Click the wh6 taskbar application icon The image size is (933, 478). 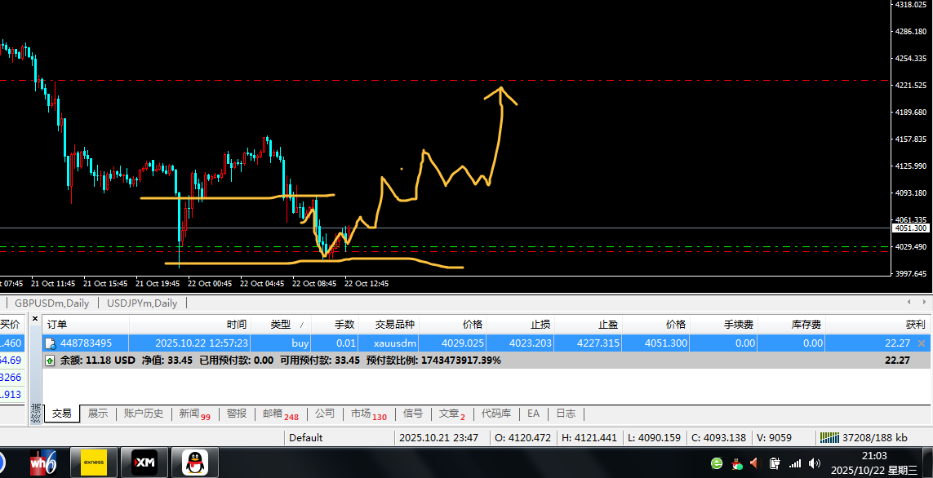pyautogui.click(x=43, y=463)
